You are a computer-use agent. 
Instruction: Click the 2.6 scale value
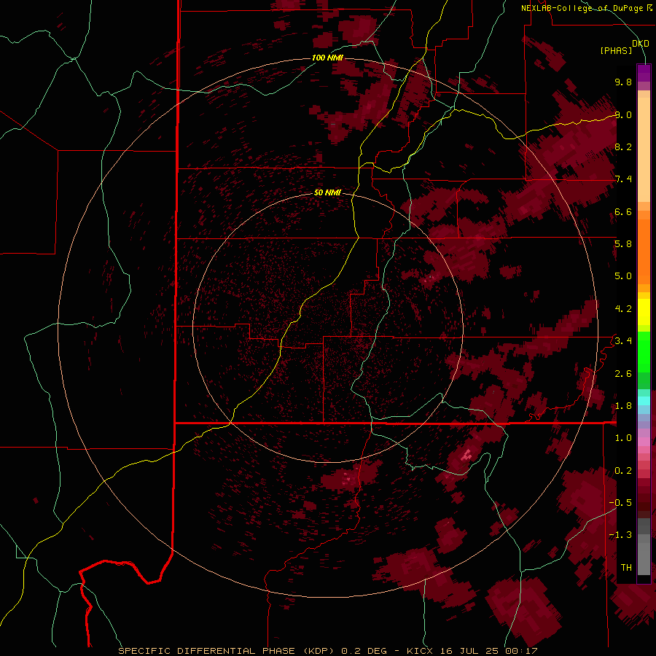click(x=623, y=374)
